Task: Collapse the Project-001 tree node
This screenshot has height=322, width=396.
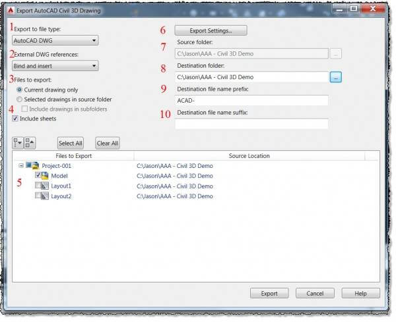Action: 22,166
